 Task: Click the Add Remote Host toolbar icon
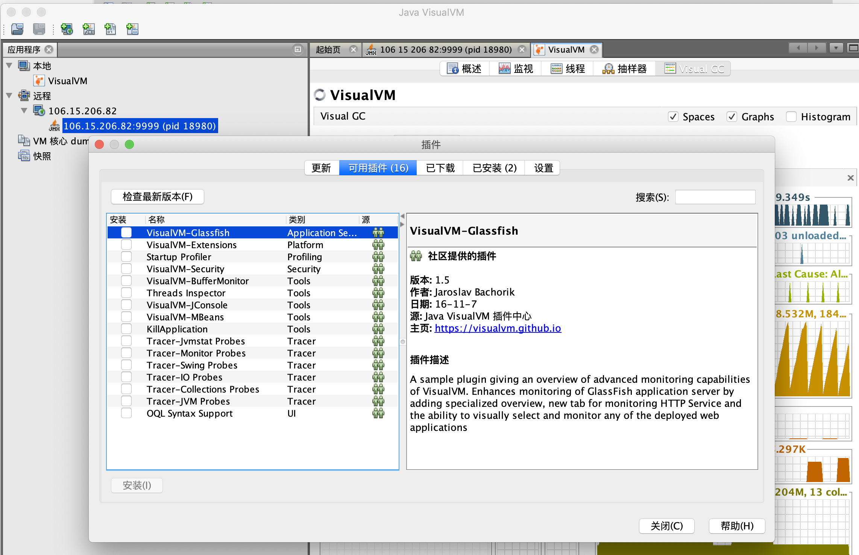(x=67, y=29)
